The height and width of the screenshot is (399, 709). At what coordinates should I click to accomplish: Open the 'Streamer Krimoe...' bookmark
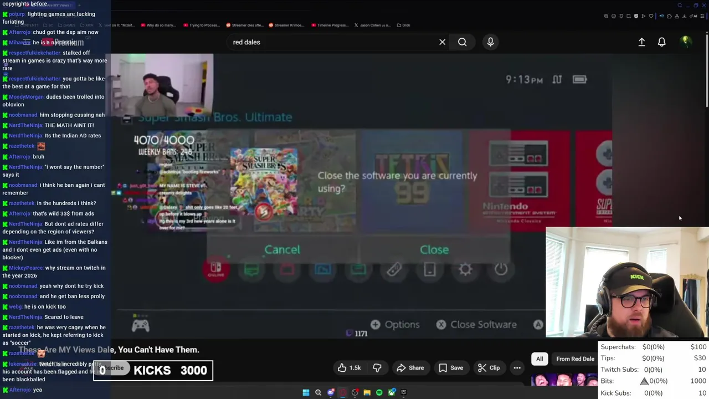click(286, 25)
